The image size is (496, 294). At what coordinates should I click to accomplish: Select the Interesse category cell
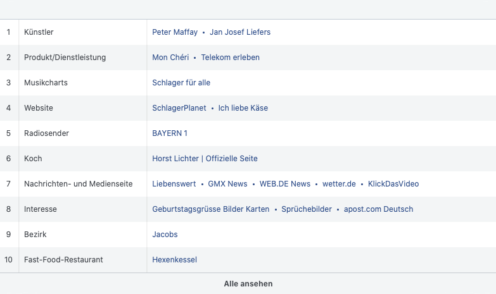pos(83,209)
